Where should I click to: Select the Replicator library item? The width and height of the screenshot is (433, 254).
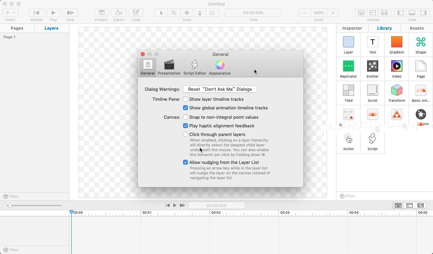tap(348, 69)
